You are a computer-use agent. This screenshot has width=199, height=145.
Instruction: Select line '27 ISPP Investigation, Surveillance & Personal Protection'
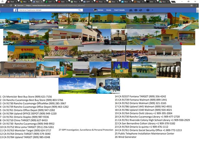coord(86,130)
